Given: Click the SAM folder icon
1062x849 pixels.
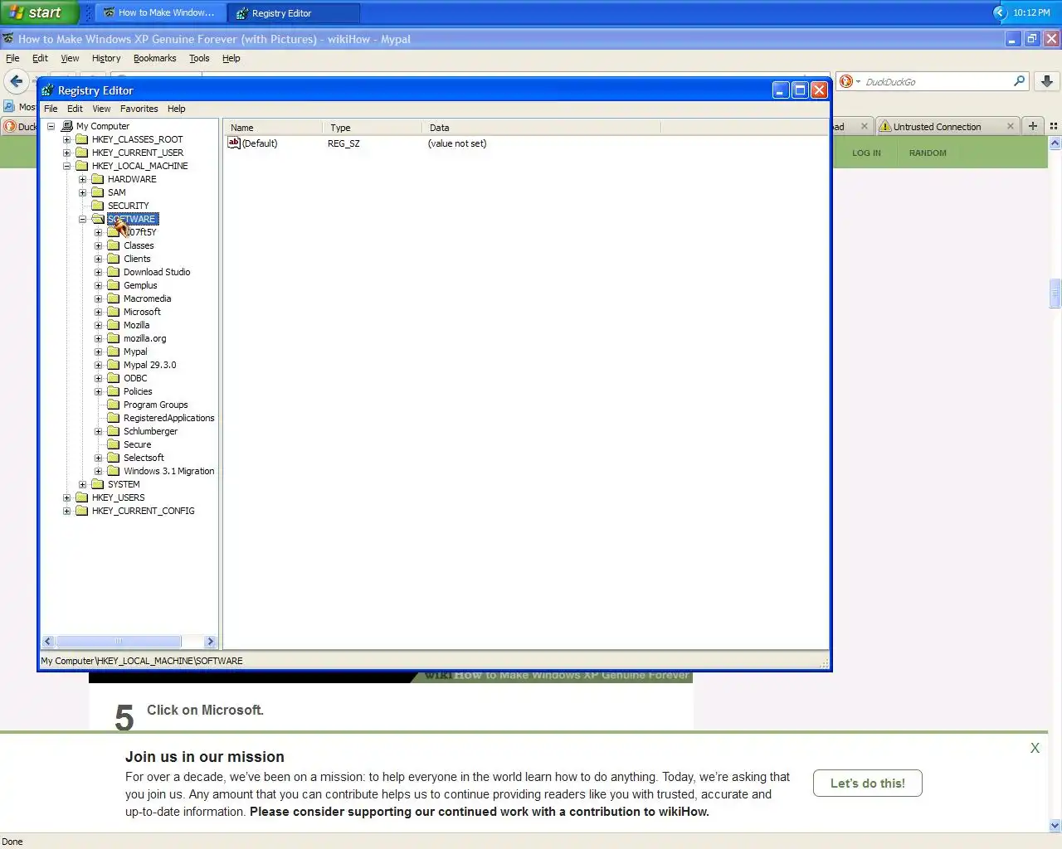Looking at the screenshot, I should point(98,192).
